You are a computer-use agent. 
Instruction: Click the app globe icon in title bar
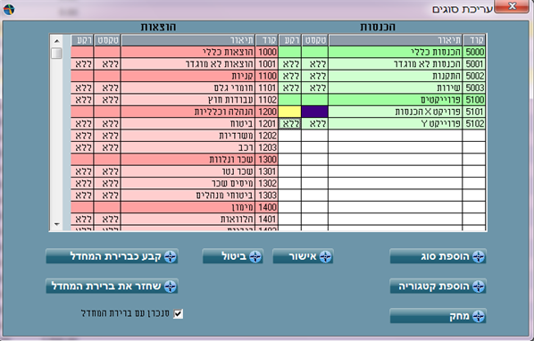9,10
